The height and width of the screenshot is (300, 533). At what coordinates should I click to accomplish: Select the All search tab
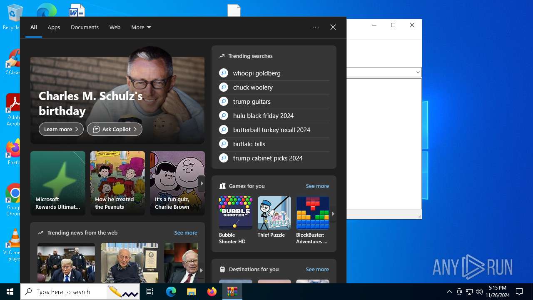click(34, 27)
